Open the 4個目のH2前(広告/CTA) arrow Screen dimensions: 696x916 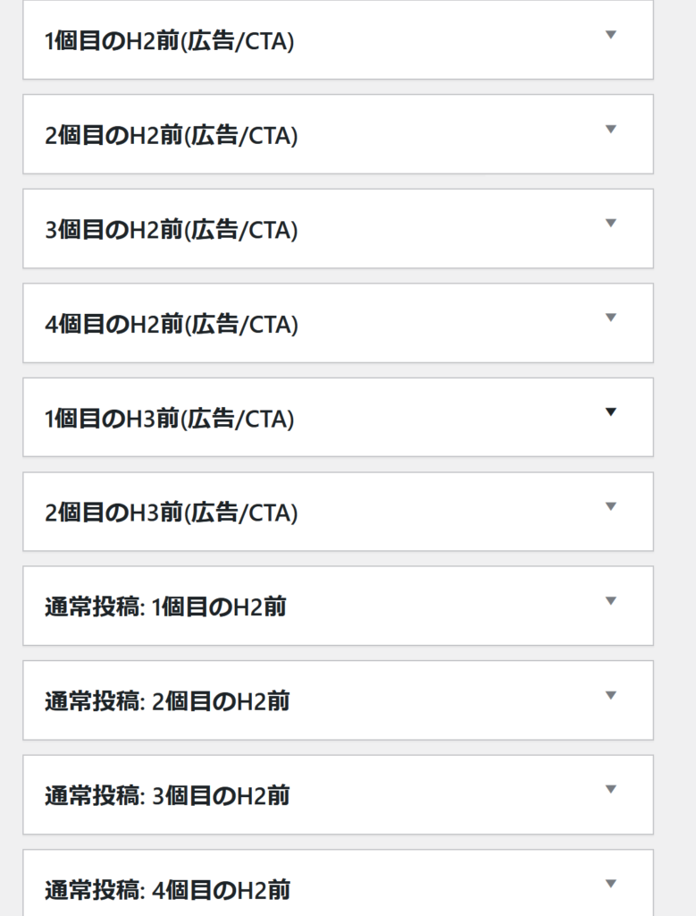[x=611, y=318]
